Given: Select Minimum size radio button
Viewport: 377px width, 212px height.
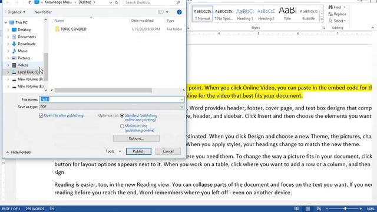Looking at the screenshot, I should pyautogui.click(x=122, y=126).
